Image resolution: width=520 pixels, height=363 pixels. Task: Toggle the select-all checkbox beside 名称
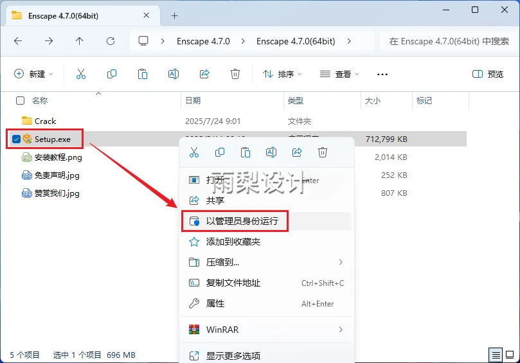click(x=20, y=100)
